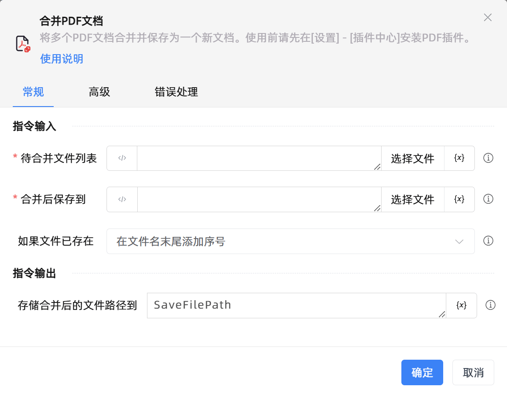Click the SaveFilePath output variable field
This screenshot has height=398, width=507.
296,306
